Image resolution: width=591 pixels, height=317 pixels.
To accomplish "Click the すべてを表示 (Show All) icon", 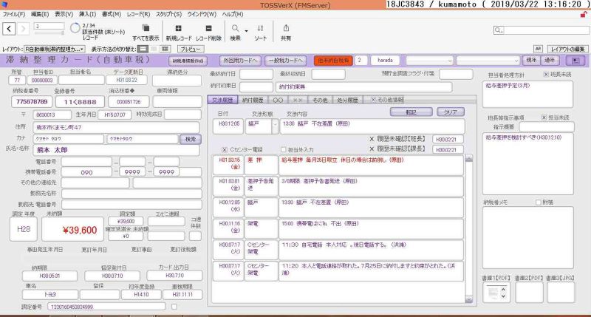I will 146,28.
